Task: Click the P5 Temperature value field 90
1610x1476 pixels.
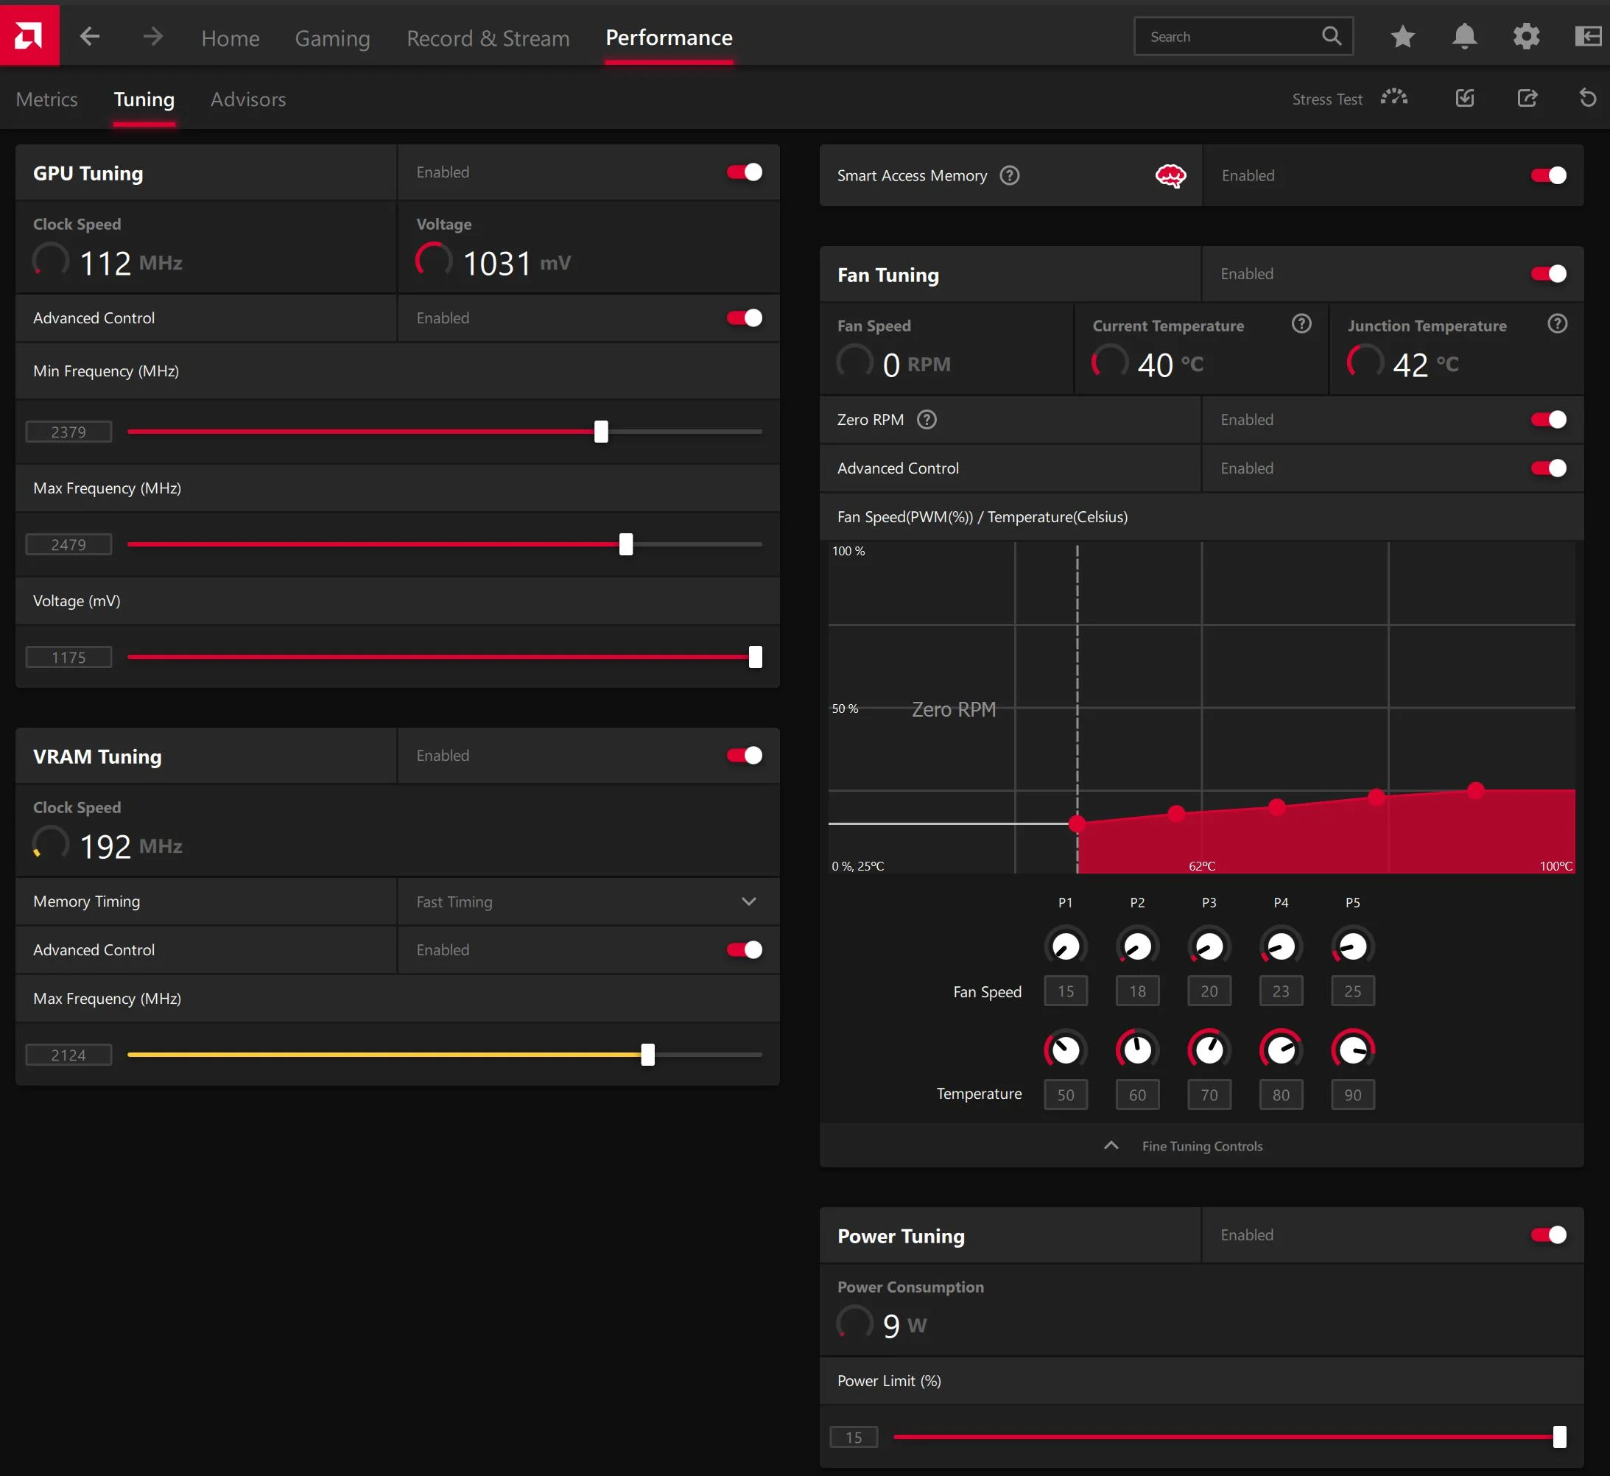Action: [x=1352, y=1094]
